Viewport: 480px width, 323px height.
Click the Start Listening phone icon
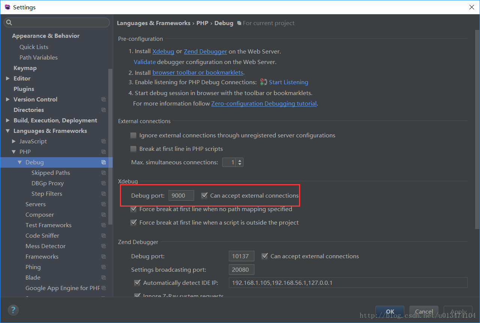[264, 82]
